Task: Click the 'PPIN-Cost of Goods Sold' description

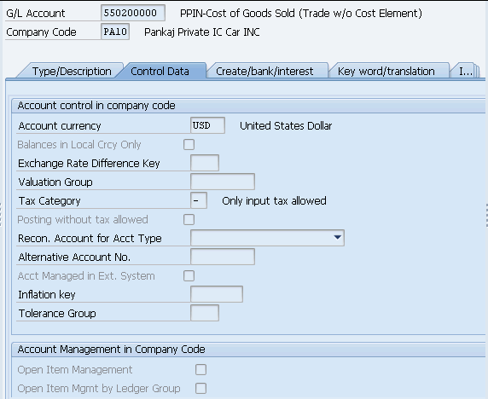Action: (x=301, y=14)
